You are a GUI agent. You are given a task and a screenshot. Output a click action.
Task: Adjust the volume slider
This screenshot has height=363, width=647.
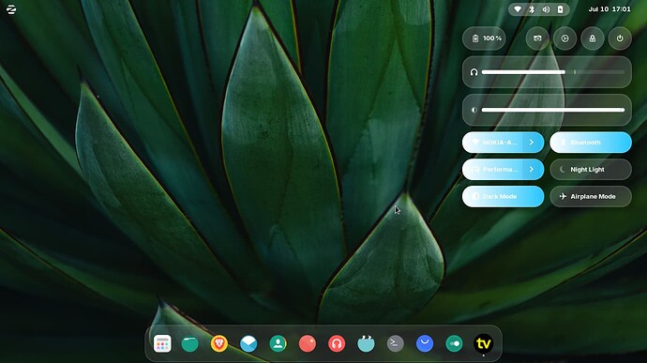click(553, 72)
